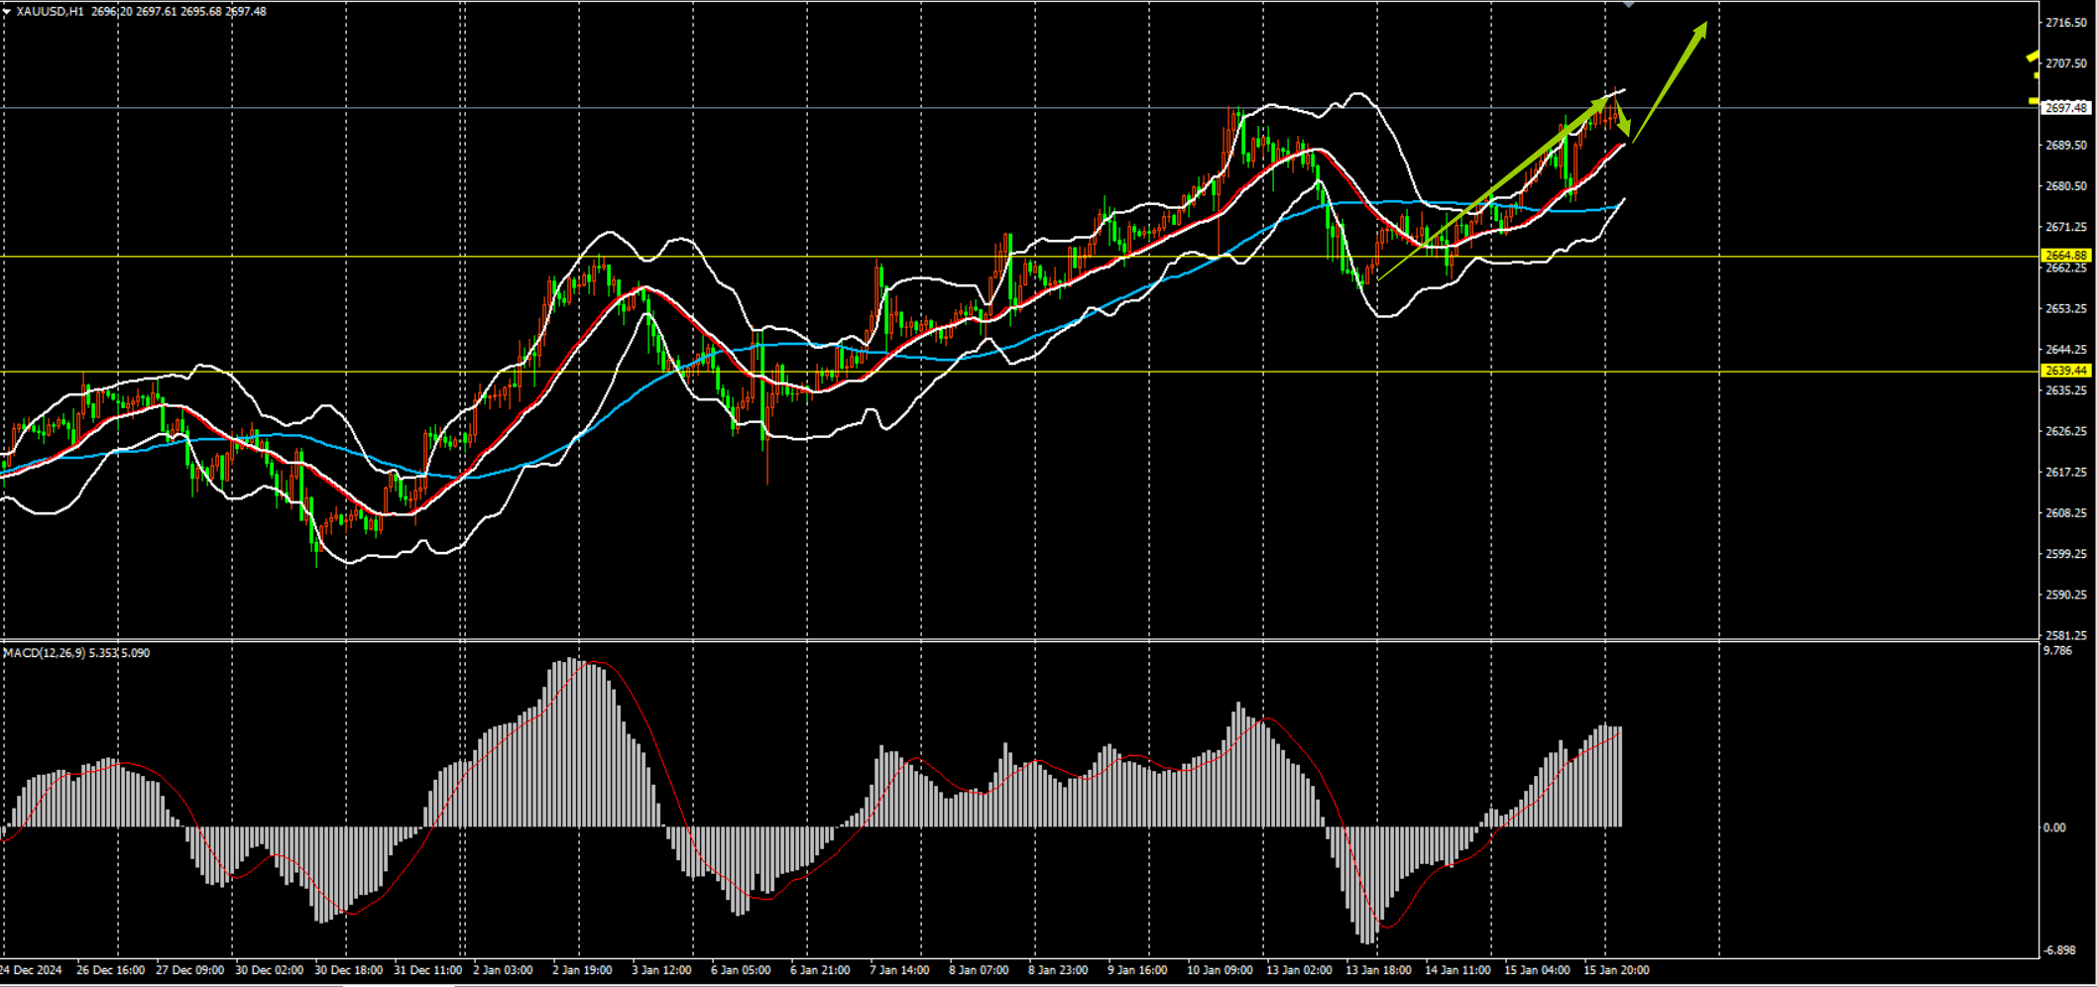Click the 2626.25 price scale label
This screenshot has height=987, width=2097.
click(x=2066, y=432)
